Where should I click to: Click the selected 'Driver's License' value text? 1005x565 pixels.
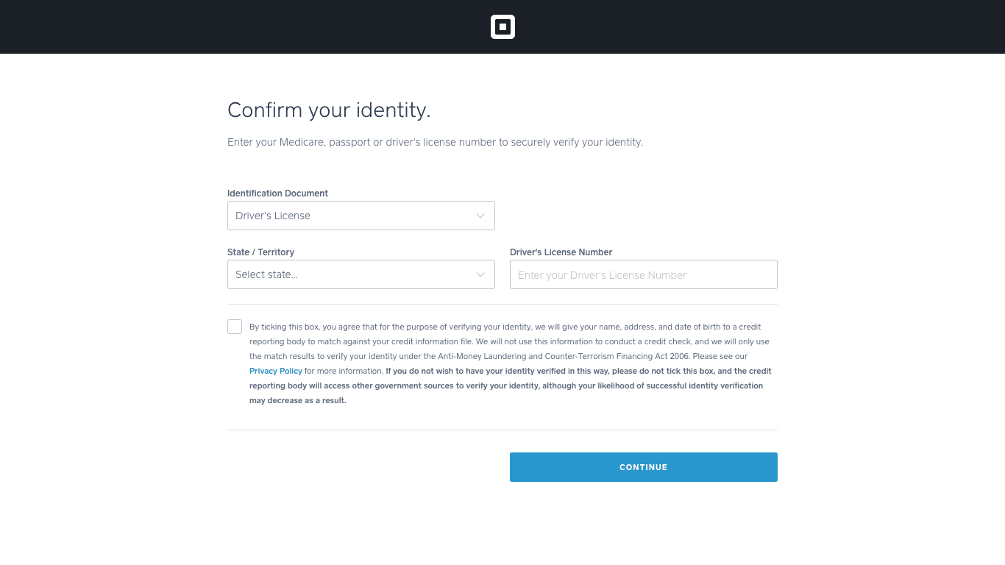point(273,216)
